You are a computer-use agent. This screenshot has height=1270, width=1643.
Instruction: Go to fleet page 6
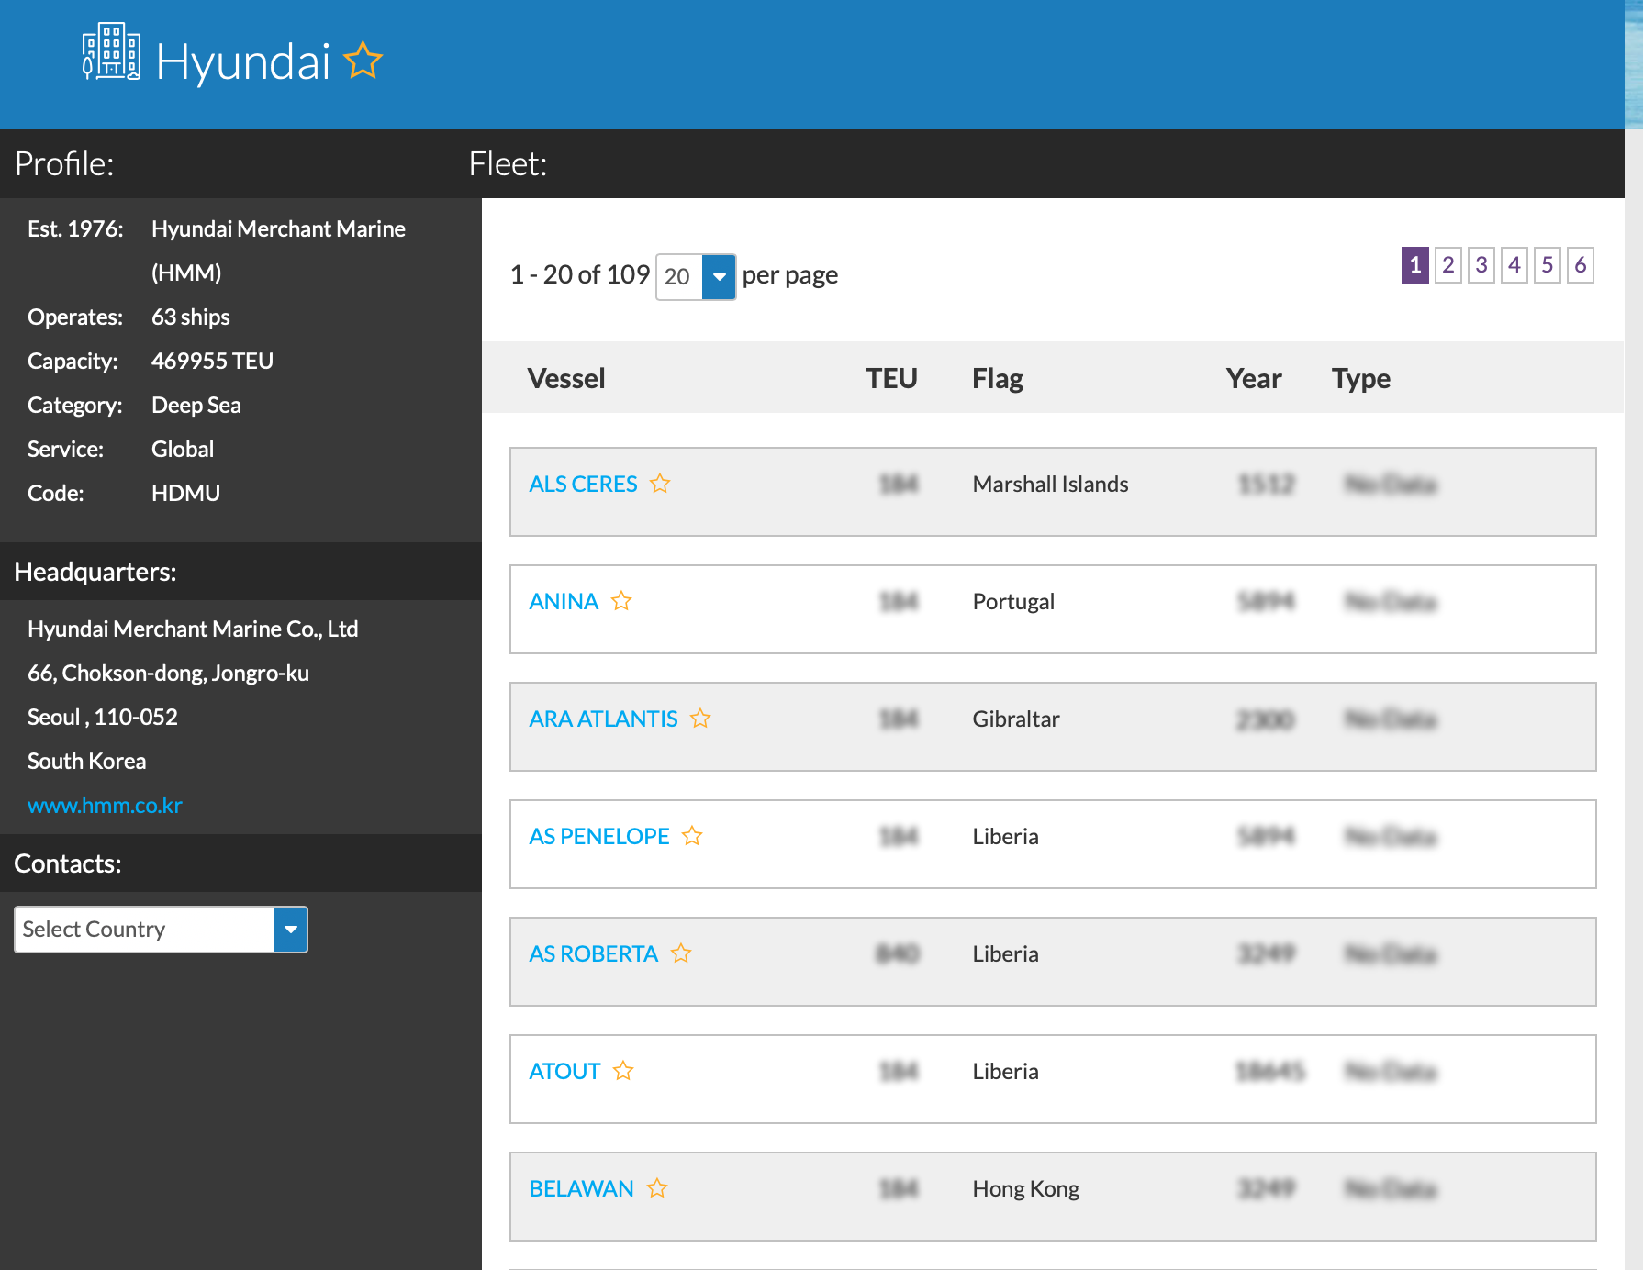click(1581, 265)
